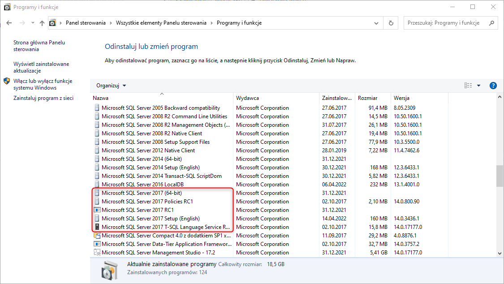This screenshot has width=504, height=284.
Task: Click icon of Microsoft SQL Server 2017 RC1
Action: point(97,210)
